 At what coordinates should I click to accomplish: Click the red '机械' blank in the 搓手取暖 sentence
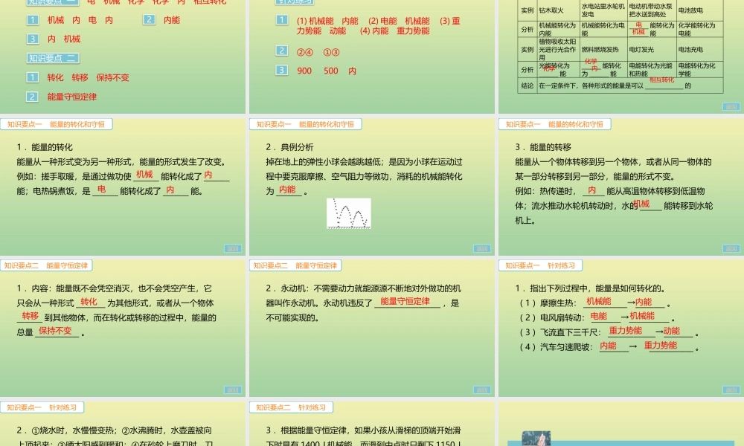click(144, 175)
